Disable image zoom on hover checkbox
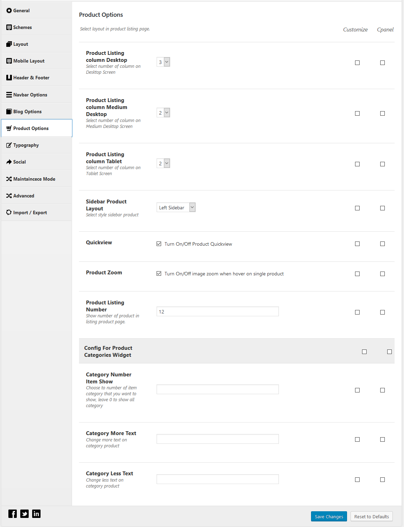This screenshot has width=404, height=527. click(159, 274)
